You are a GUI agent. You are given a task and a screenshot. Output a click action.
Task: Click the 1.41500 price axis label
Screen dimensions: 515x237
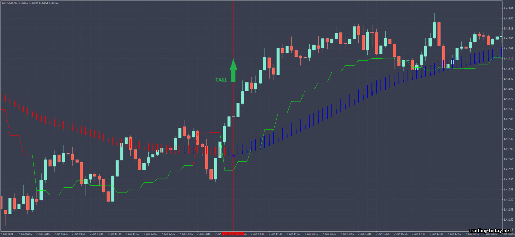coord(509,119)
